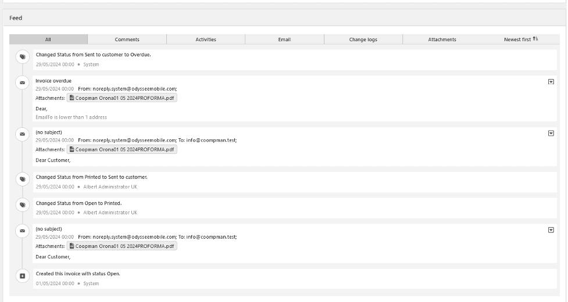Image resolution: width=568 pixels, height=302 pixels.
Task: Click 'Changed Status from Sent to customer to Overdue.'
Action: click(94, 55)
